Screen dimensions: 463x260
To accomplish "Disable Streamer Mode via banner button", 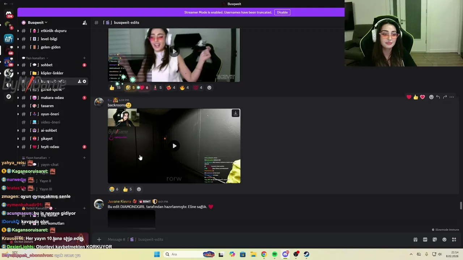I will 282,12.
